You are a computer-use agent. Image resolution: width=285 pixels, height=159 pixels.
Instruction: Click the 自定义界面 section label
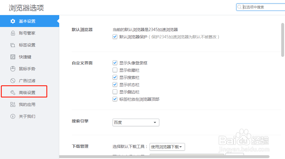pyautogui.click(x=82, y=63)
